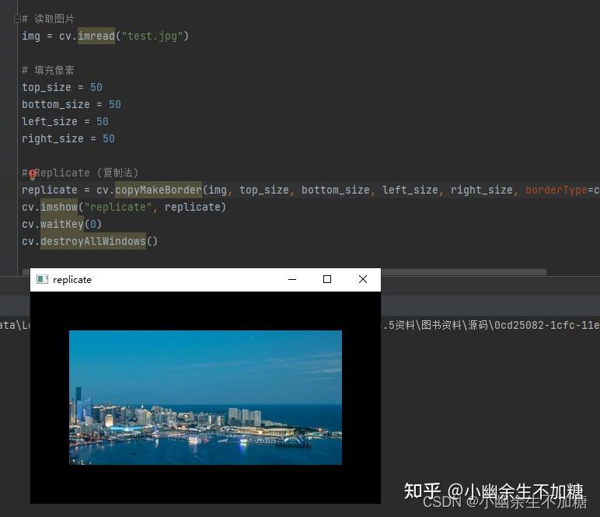Click the red intention bulb before Replicate

33,174
